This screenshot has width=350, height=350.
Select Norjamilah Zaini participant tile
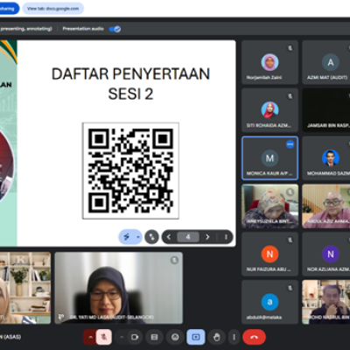[x=270, y=62]
